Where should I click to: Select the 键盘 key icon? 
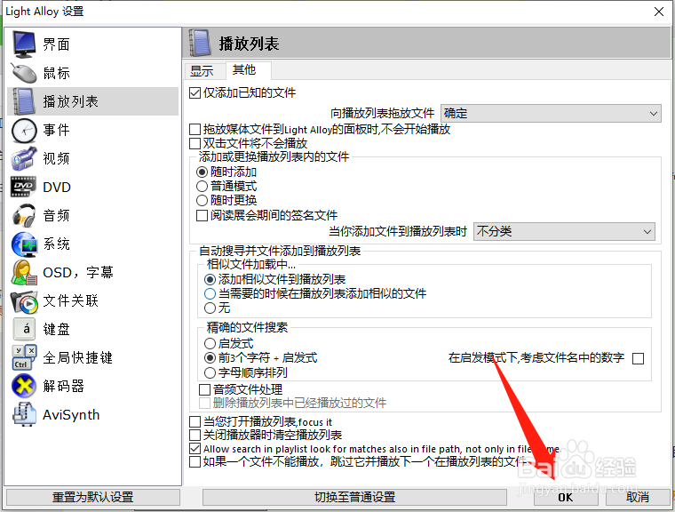(x=24, y=329)
